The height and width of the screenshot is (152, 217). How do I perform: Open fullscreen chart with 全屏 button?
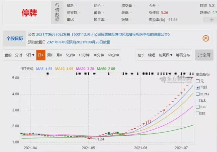tap(204, 55)
